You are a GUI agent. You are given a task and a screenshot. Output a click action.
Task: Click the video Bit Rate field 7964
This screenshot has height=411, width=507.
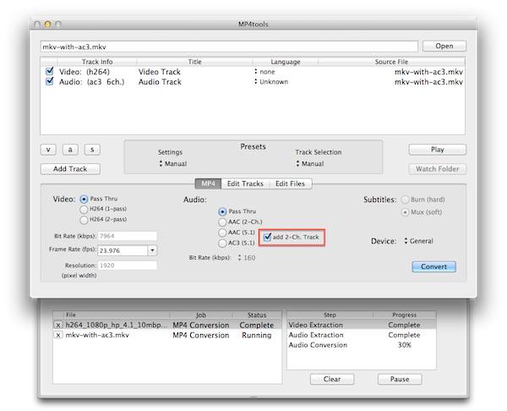(x=127, y=236)
